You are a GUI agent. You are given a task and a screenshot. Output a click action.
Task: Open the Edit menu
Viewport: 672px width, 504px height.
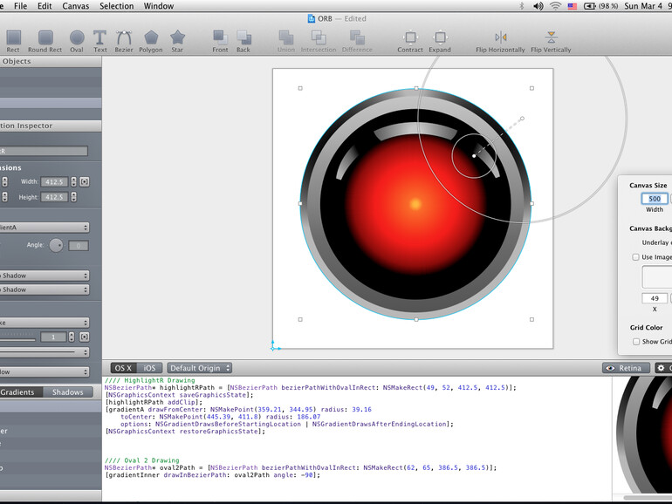pyautogui.click(x=45, y=6)
